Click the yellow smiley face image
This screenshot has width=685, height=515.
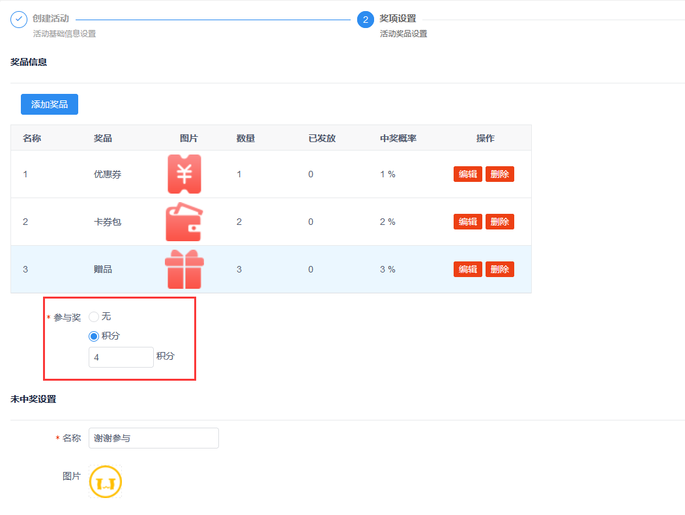point(106,482)
